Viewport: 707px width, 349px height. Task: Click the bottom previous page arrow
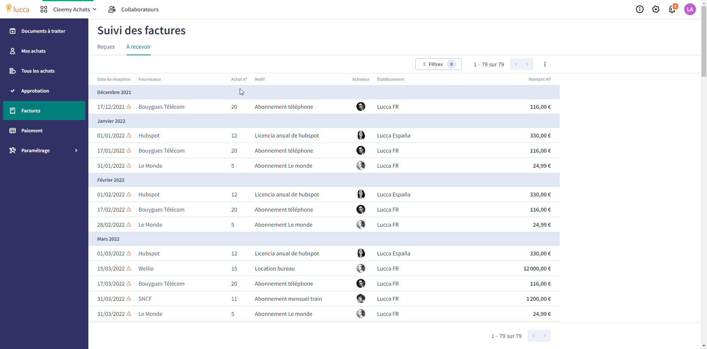[x=534, y=336]
